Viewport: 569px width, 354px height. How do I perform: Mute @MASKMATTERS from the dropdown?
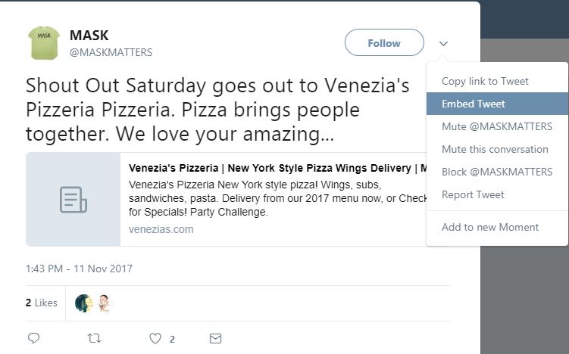497,126
